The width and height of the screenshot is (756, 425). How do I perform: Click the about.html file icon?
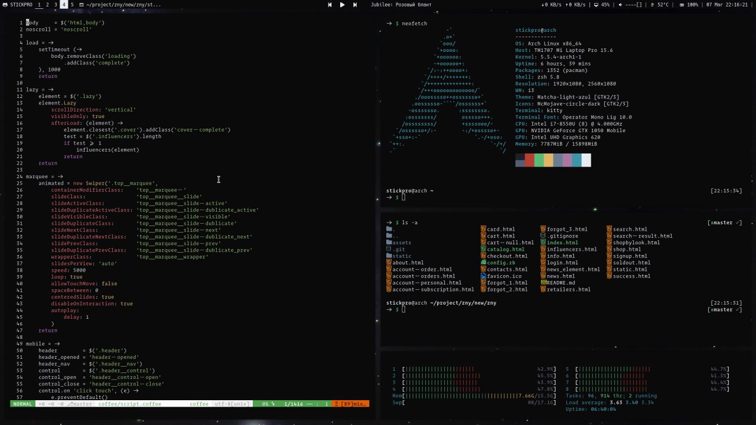tap(389, 263)
